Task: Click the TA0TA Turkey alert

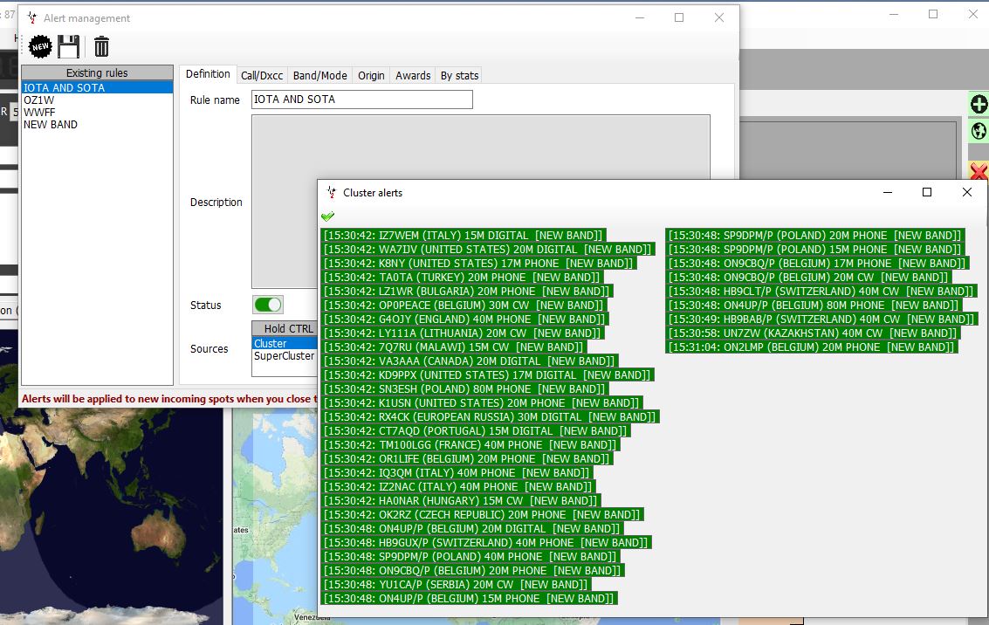Action: 463,277
